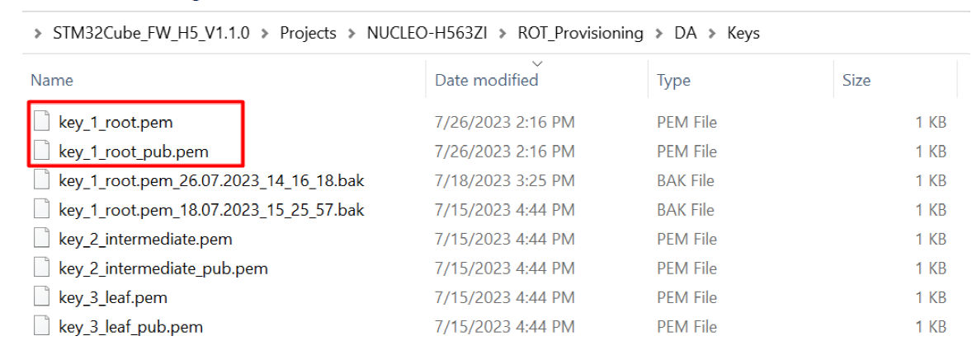
Task: Select the key_1_root.pem file icon
Action: 41,122
